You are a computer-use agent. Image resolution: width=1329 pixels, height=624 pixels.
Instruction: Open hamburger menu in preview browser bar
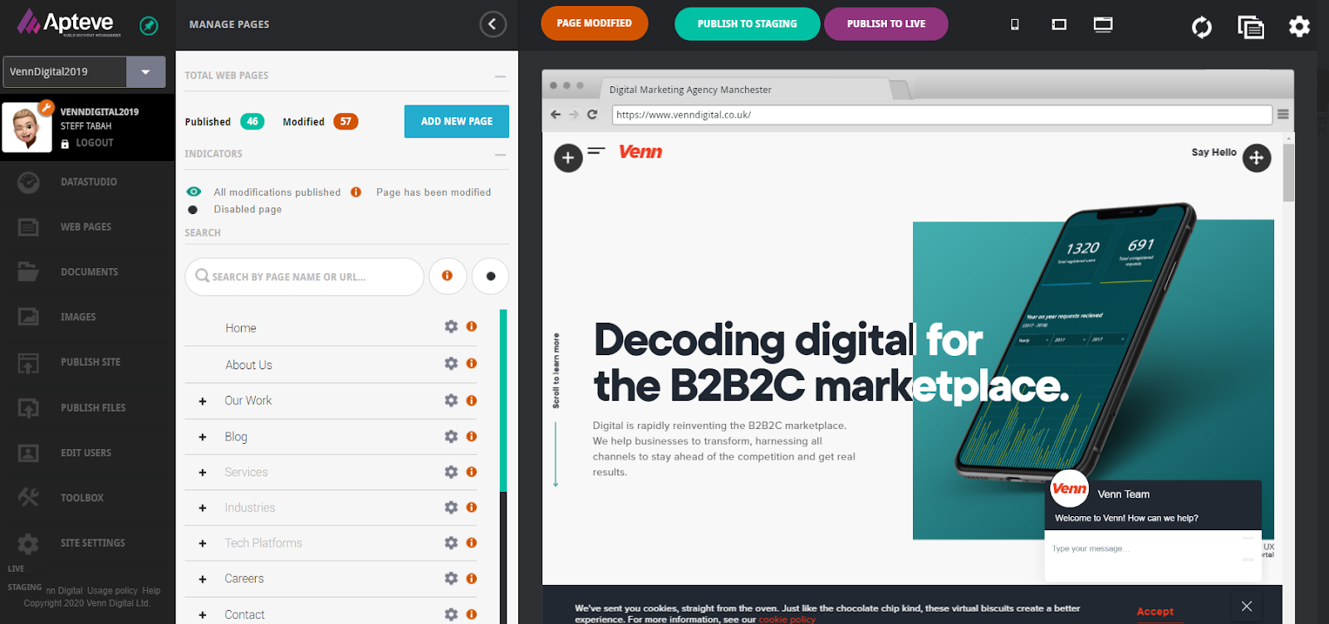[x=1282, y=115]
